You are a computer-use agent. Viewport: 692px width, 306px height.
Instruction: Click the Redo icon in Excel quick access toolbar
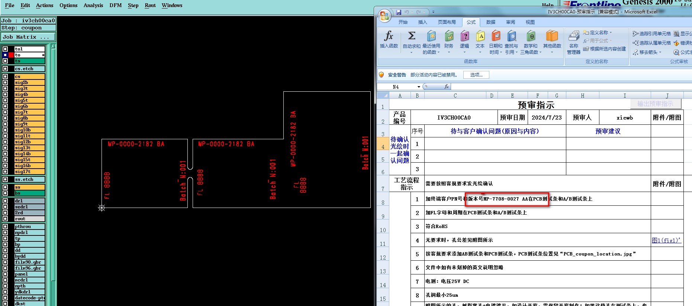tap(419, 12)
